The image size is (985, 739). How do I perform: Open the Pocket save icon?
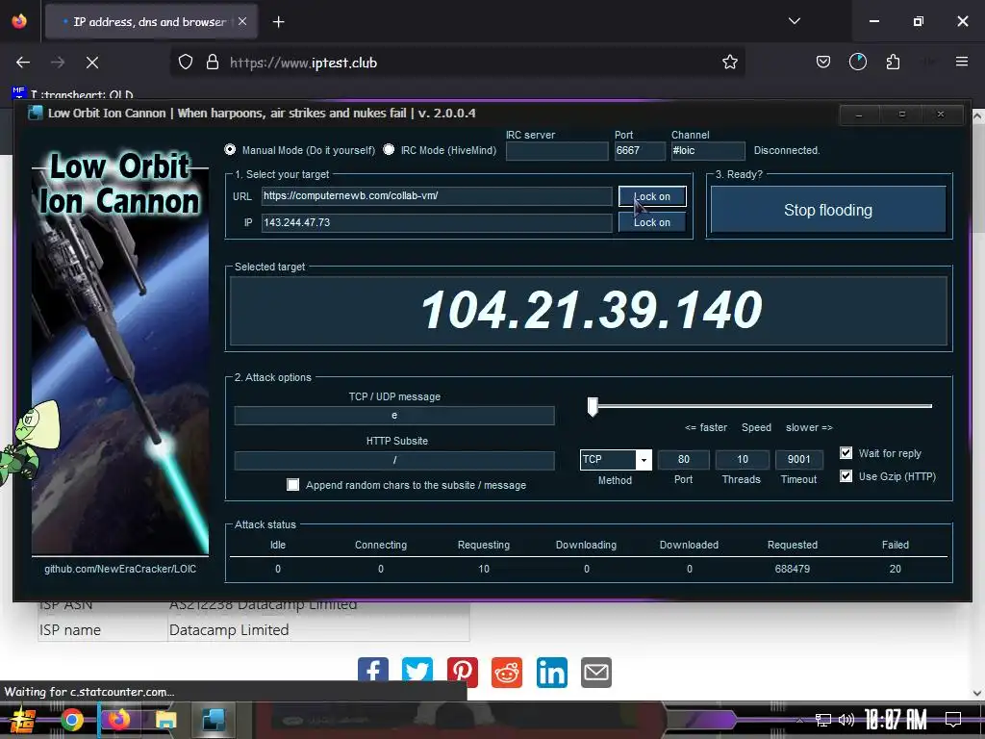point(823,63)
